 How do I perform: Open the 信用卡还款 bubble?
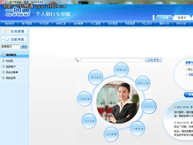142,83
